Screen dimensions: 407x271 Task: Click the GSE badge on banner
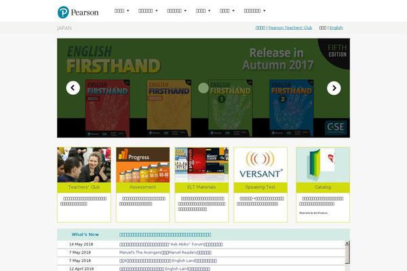coord(336,127)
